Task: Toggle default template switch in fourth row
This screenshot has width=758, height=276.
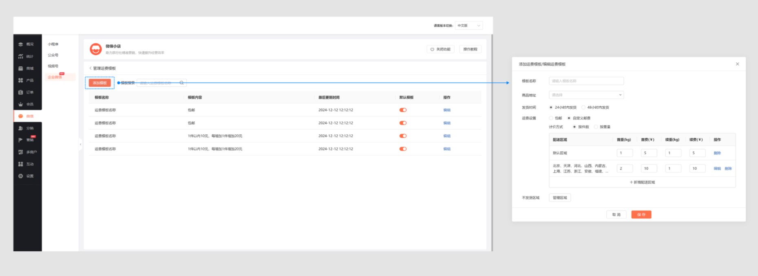Action: click(403, 149)
